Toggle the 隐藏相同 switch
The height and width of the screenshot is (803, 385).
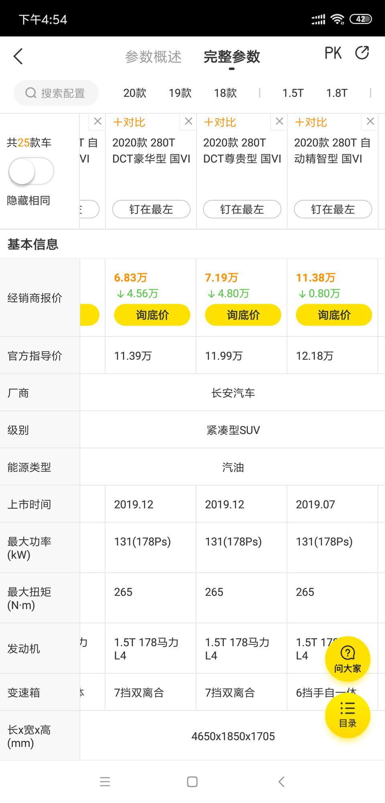click(31, 171)
